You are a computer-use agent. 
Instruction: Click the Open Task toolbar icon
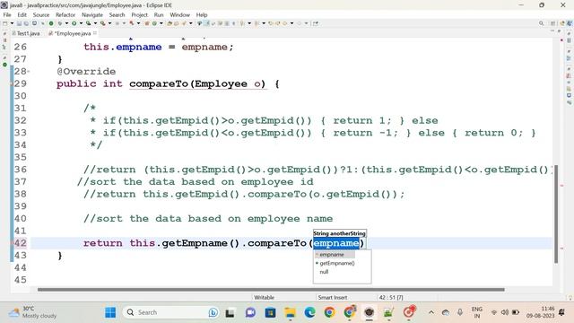(176, 23)
